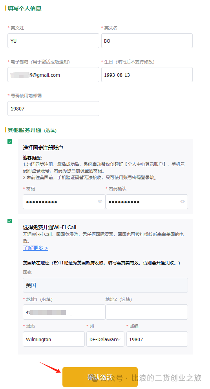Image resolution: width=210 pixels, height=389 pixels.
Task: Focus the 密码确认 password input
Action: 147,202
